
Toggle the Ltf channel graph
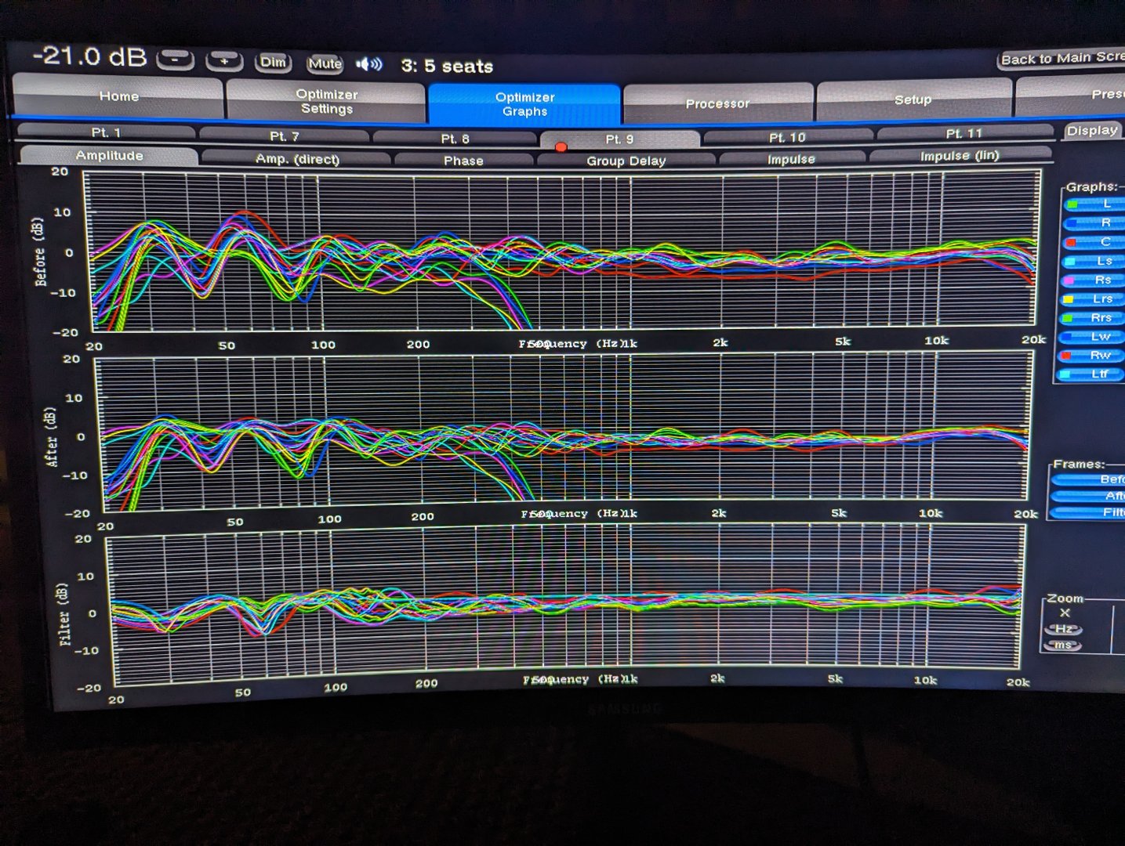tap(1094, 374)
